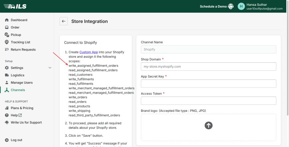This screenshot has height=147, width=289.
Task: Click the Store Integration heading
Action: coord(90,21)
